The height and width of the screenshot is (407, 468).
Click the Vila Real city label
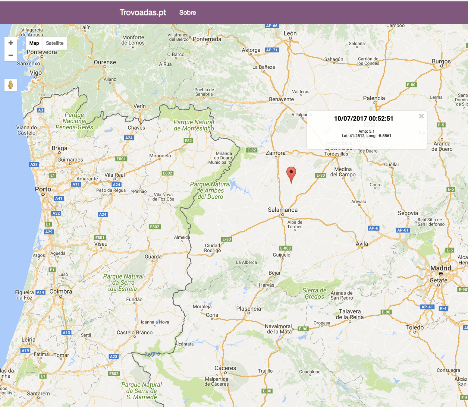[x=115, y=175]
